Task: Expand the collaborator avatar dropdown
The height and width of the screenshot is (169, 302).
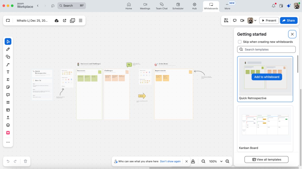Action: [x=255, y=20]
